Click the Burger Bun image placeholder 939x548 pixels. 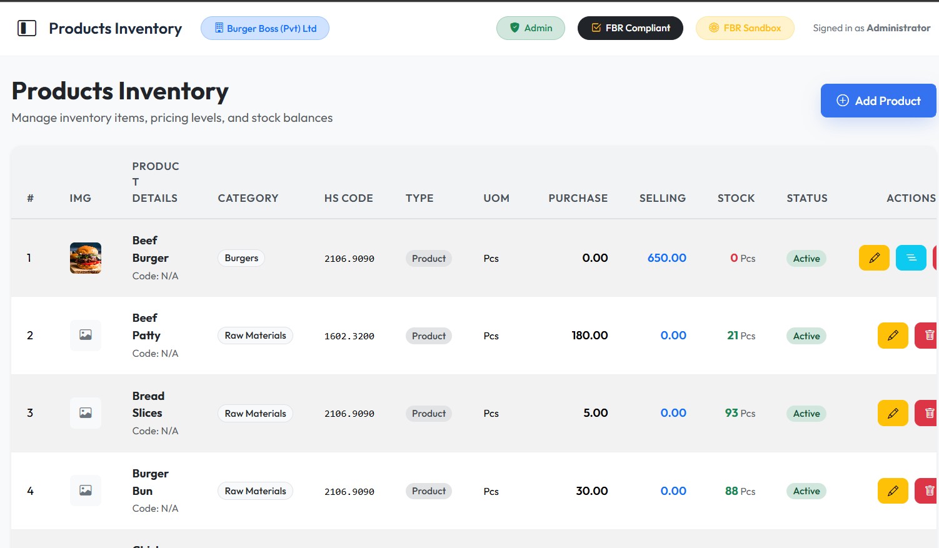(x=86, y=491)
